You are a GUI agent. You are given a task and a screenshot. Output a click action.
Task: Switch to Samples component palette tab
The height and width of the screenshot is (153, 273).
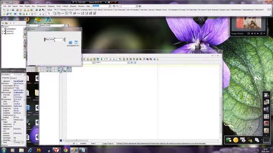[x=64, y=10]
